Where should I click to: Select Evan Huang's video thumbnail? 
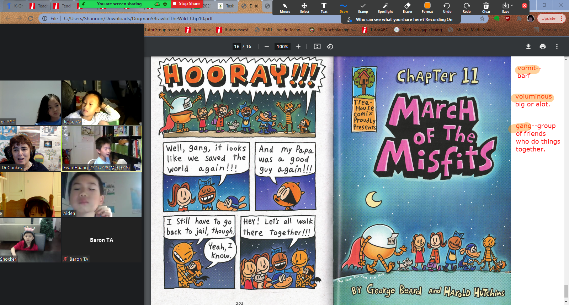pos(102,149)
